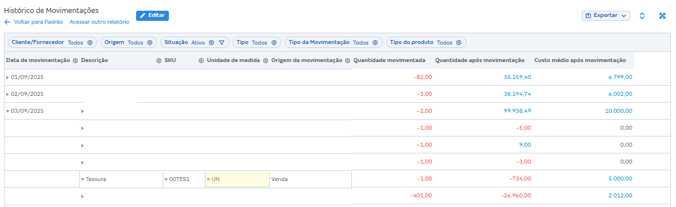Open Tipo da Movimentação filter gear

[x=375, y=43]
